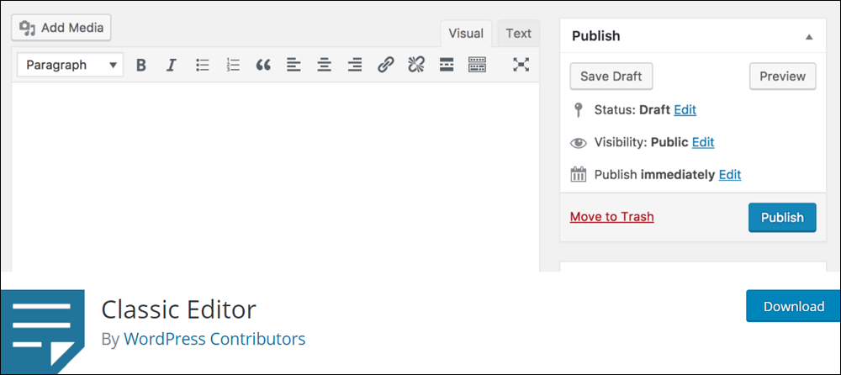Toggle the toolbar kitchen sink
Viewport: 841px width, 375px height.
477,66
